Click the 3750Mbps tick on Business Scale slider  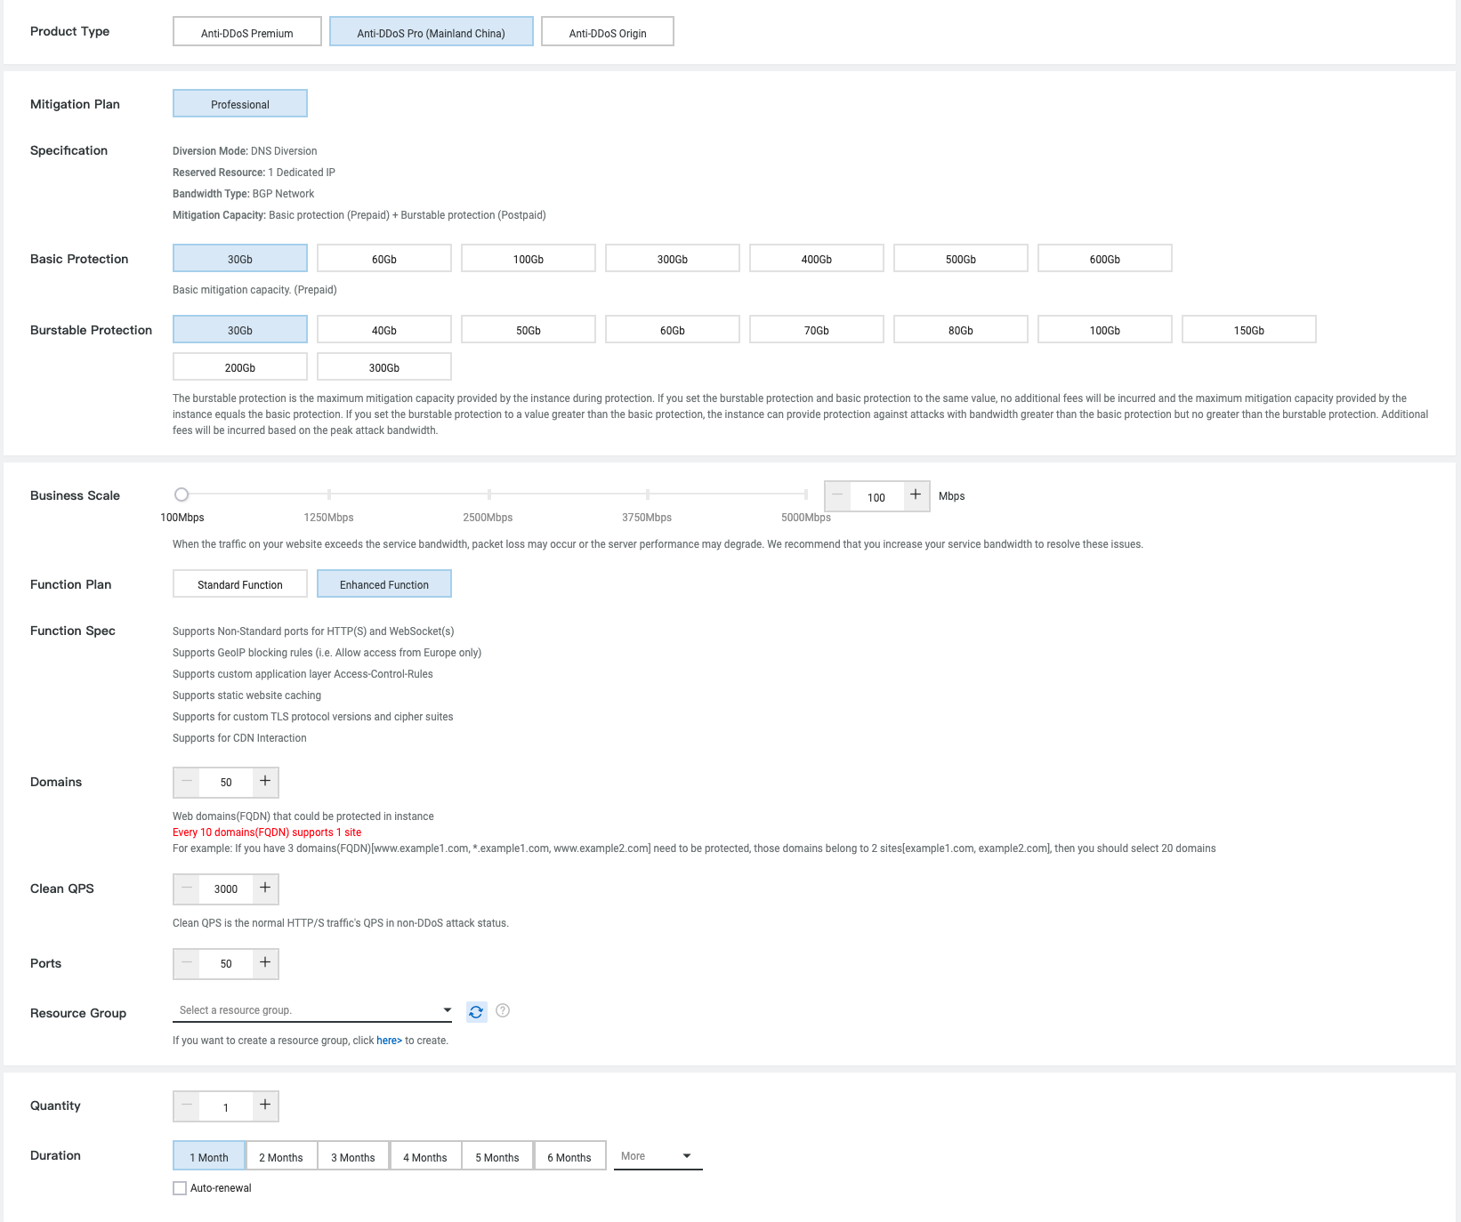click(648, 494)
